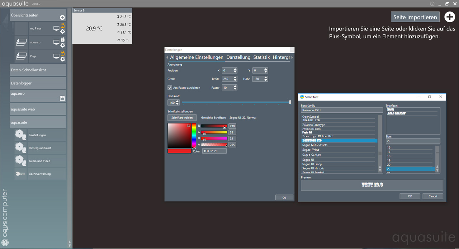
Task: Choose size 18 in the Size list
Action: [x=389, y=156]
